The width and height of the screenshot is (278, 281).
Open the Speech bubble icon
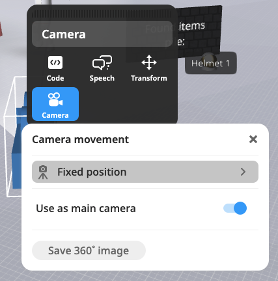[102, 62]
